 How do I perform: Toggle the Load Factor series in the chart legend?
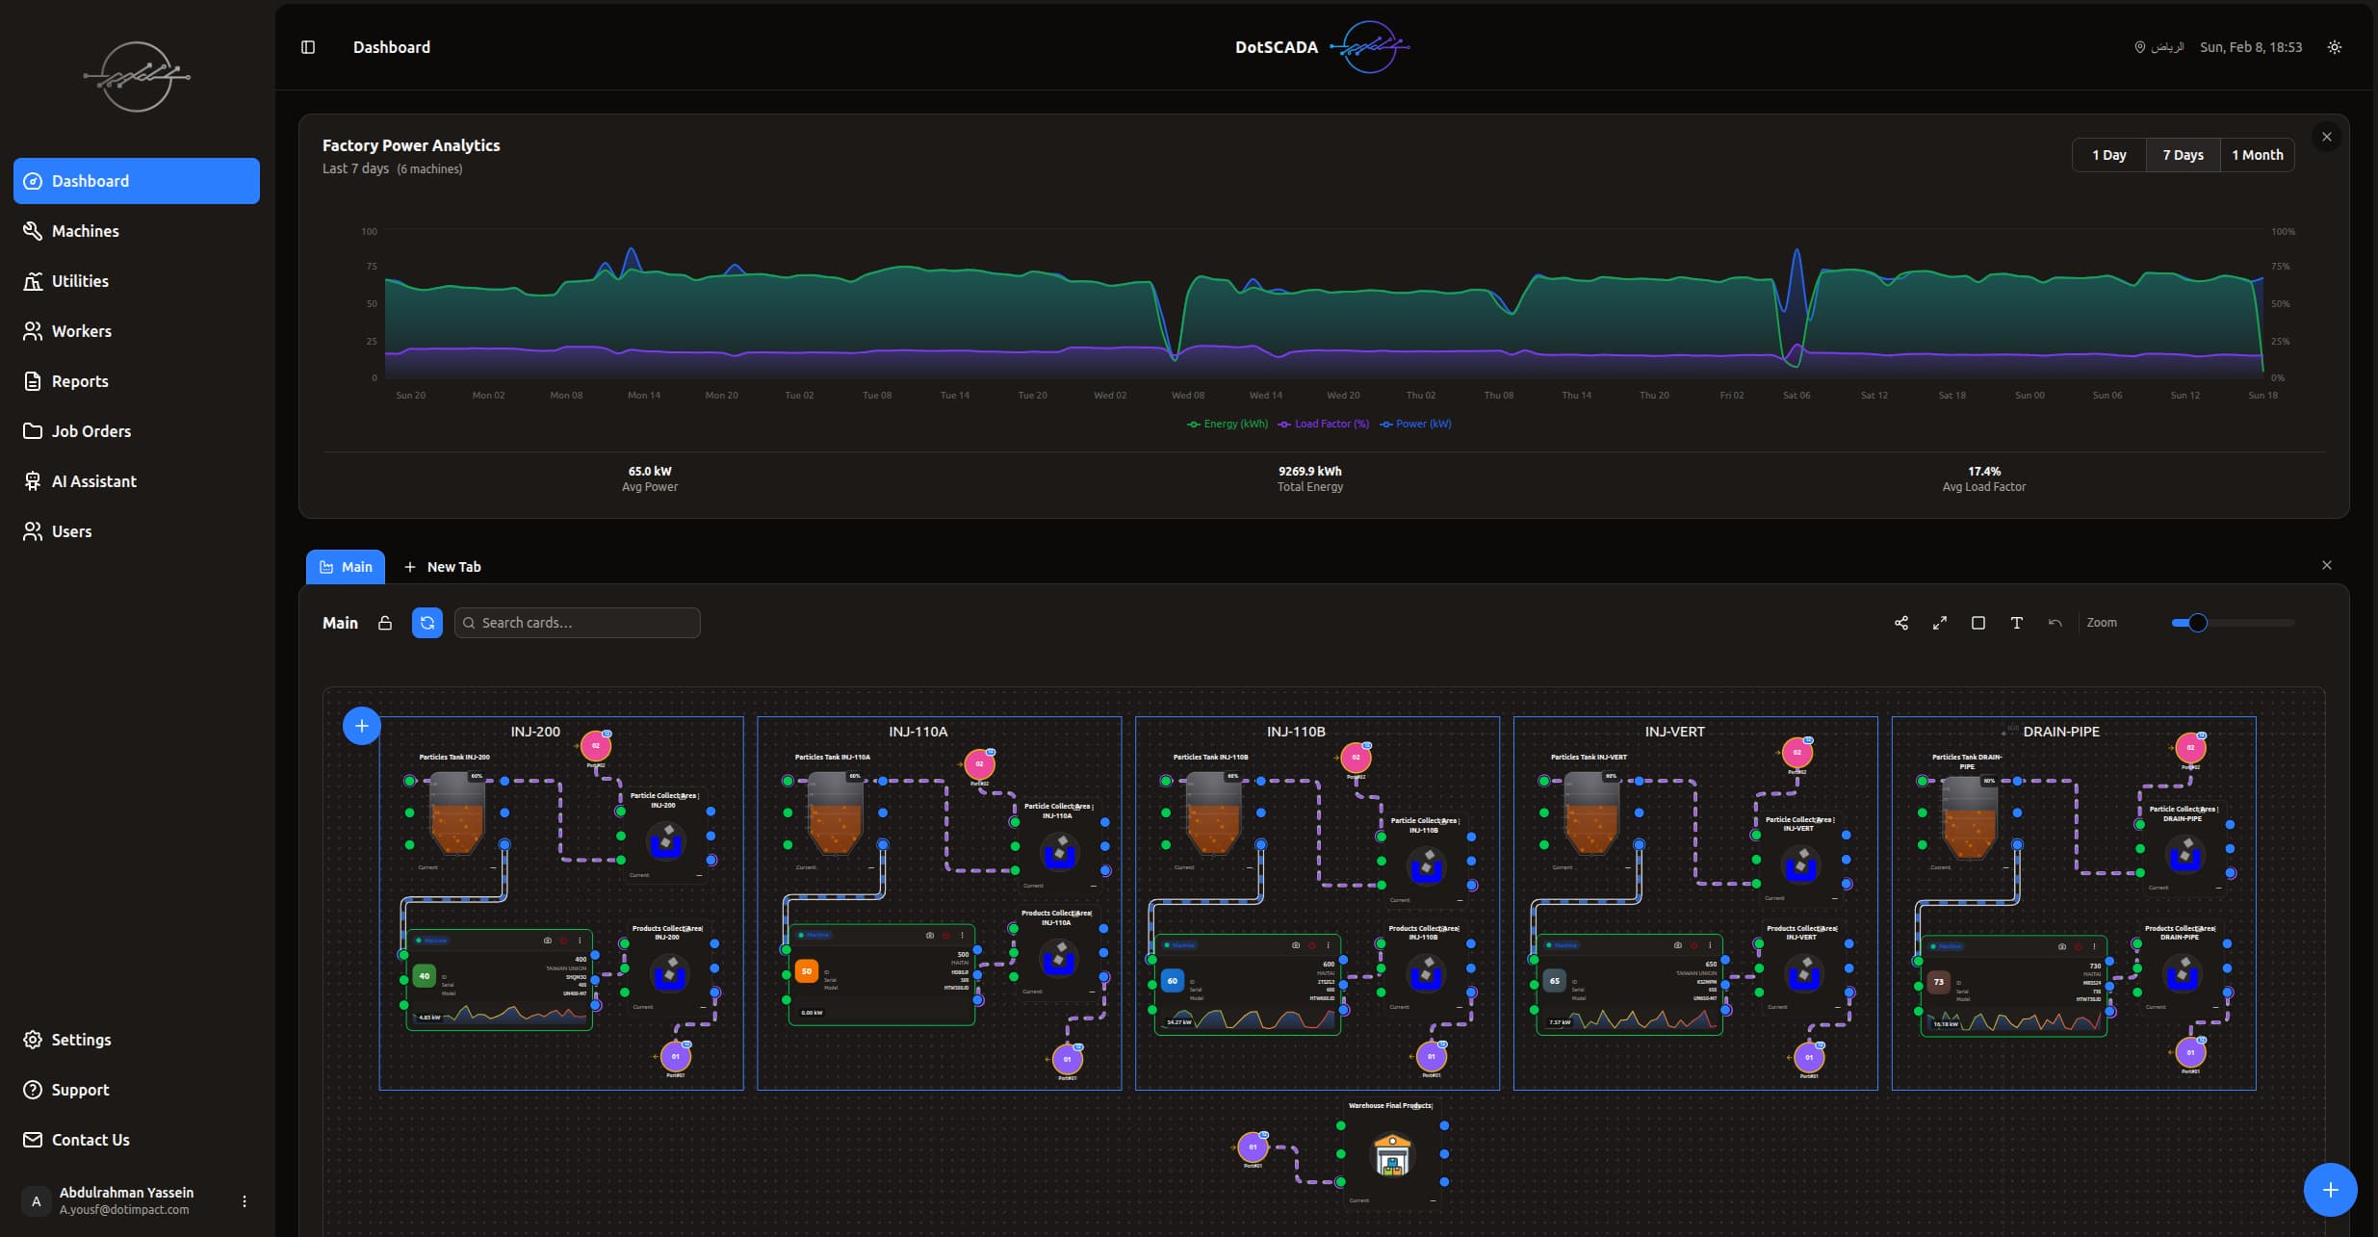(x=1323, y=424)
